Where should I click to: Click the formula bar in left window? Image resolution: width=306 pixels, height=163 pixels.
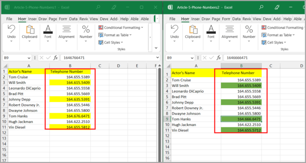pyautogui.click(x=108, y=58)
